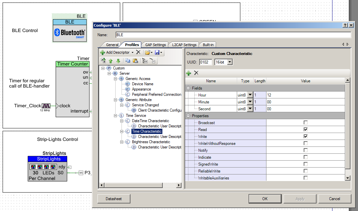358x211 pixels.
Task: Open the UUID 16-bit size dropdown
Action: (230, 62)
